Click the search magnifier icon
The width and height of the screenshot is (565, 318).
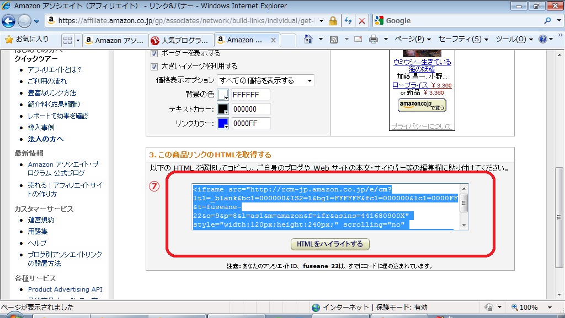point(548,20)
